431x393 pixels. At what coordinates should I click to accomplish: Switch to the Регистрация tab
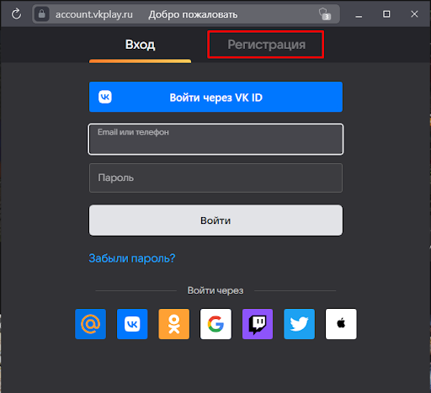click(x=266, y=45)
